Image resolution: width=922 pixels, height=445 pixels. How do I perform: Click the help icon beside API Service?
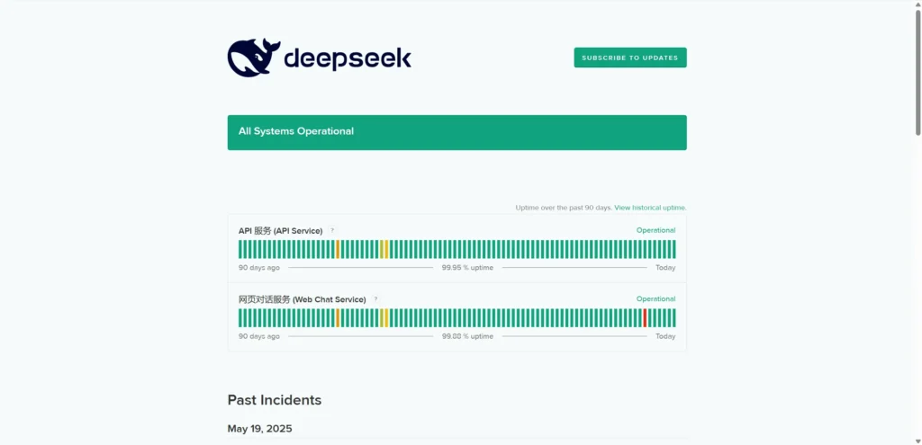(331, 231)
